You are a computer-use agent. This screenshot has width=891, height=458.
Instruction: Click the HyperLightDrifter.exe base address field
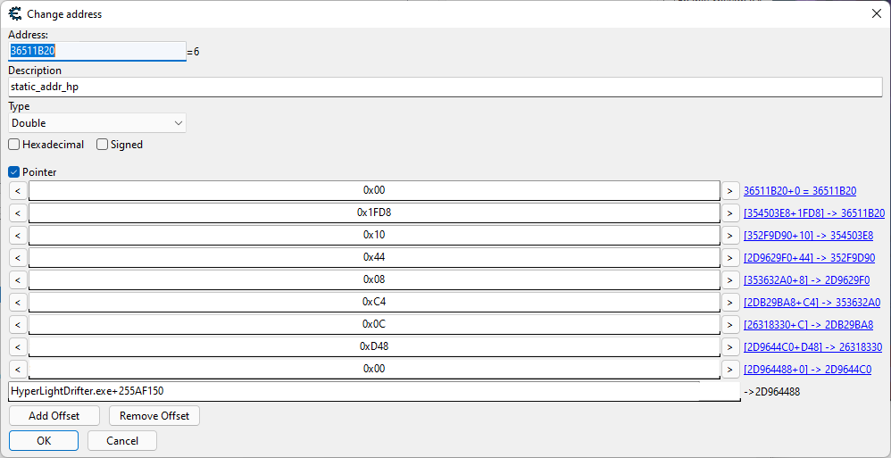click(375, 391)
